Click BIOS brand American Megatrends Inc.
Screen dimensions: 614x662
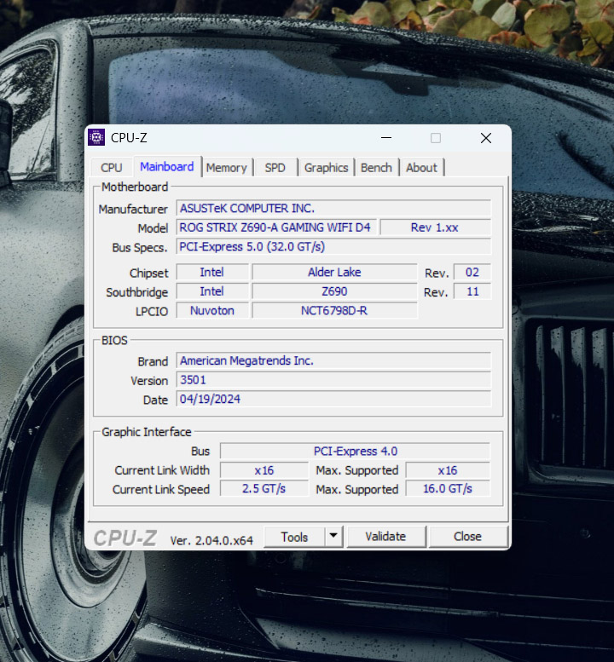333,360
